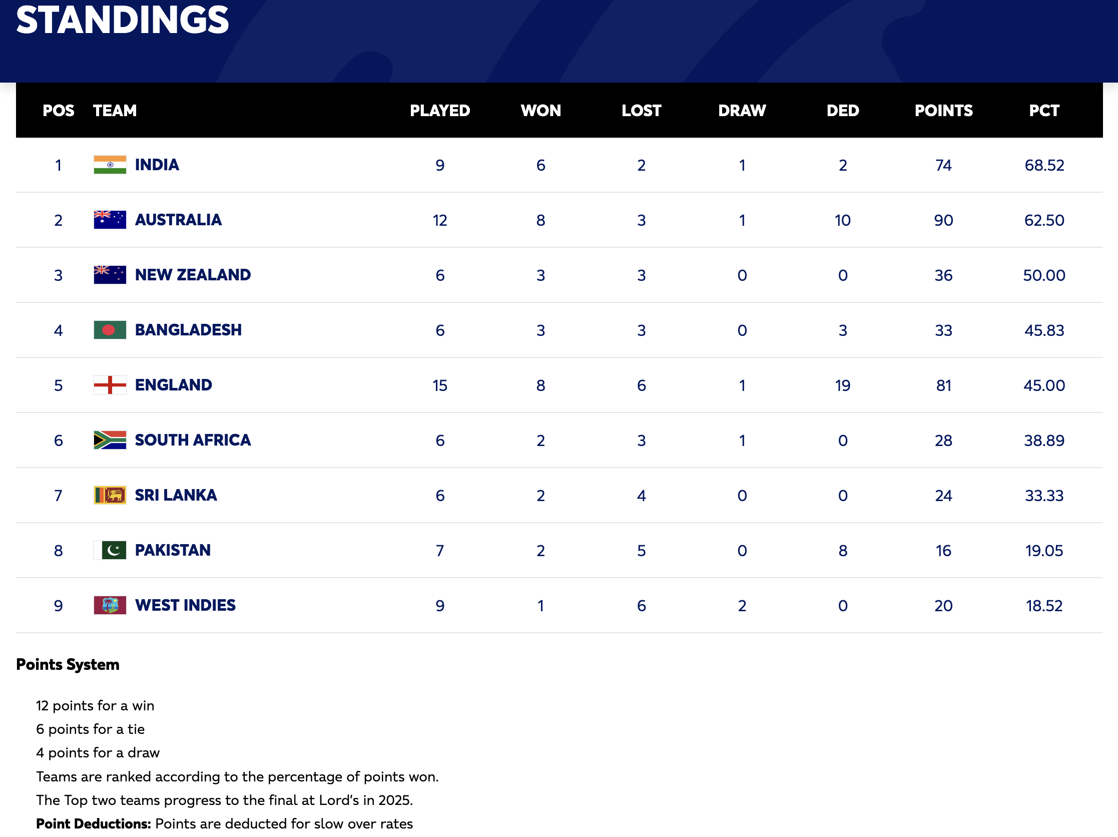1118x837 pixels.
Task: Click the Pakistan flag icon
Action: click(x=110, y=551)
